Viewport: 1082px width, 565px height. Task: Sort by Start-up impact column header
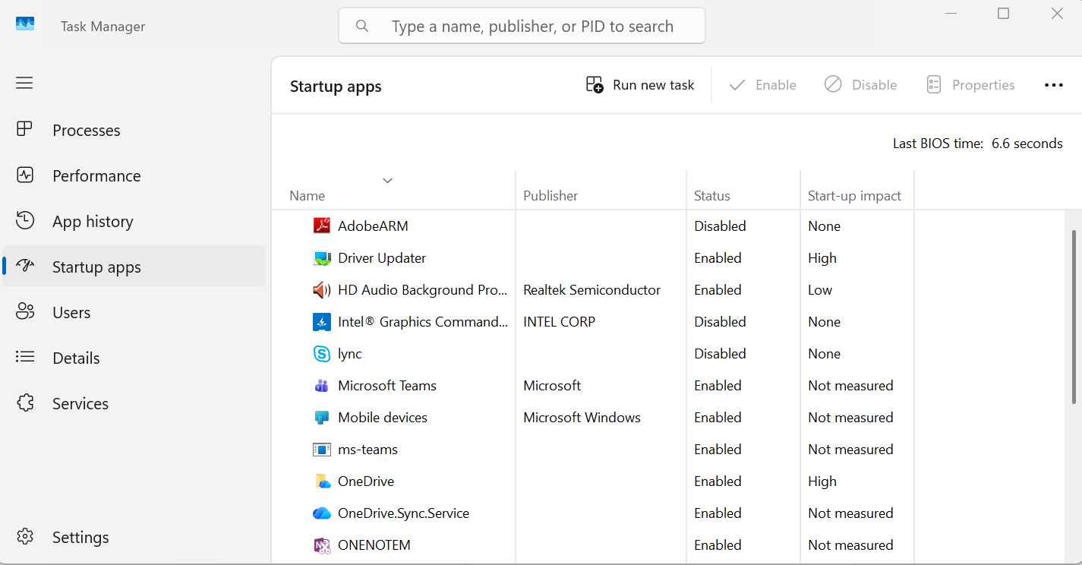[854, 196]
